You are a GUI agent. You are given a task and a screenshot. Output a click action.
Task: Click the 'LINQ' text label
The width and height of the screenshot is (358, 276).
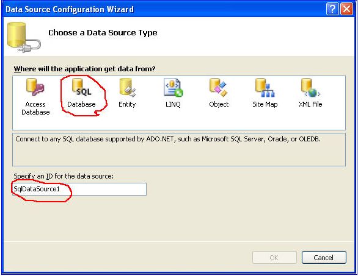(x=173, y=104)
